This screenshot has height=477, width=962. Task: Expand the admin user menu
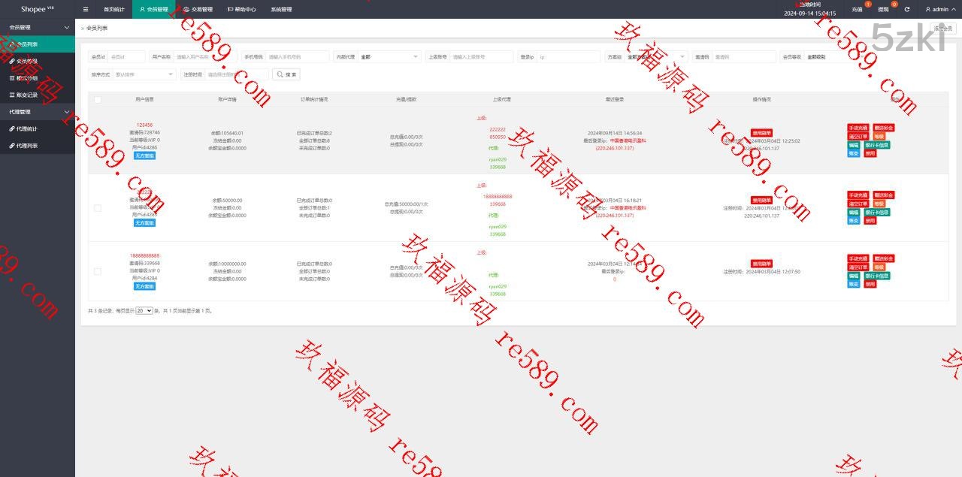[936, 10]
